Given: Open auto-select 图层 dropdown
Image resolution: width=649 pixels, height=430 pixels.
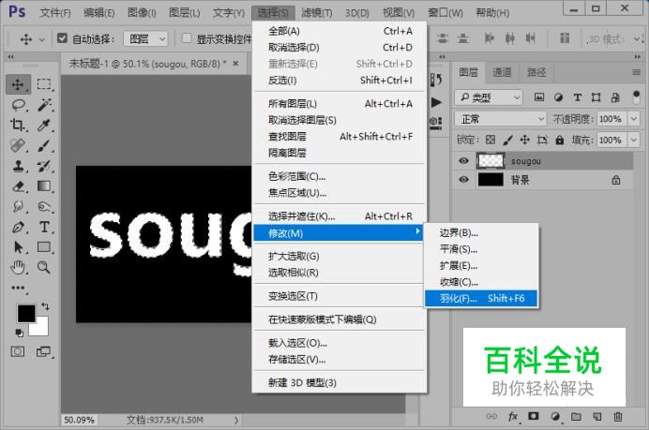Looking at the screenshot, I should [x=145, y=38].
